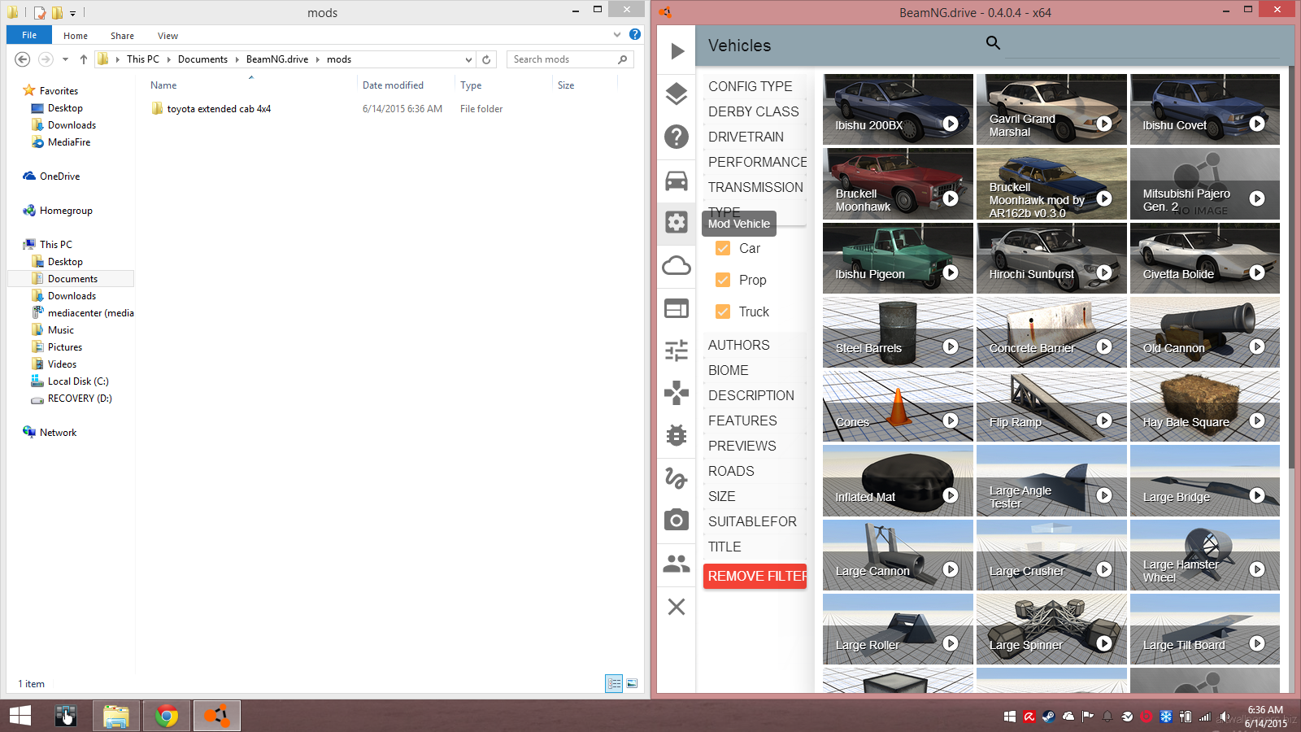Click the play circle on Hay Bale Square
The height and width of the screenshot is (732, 1301).
point(1257,420)
